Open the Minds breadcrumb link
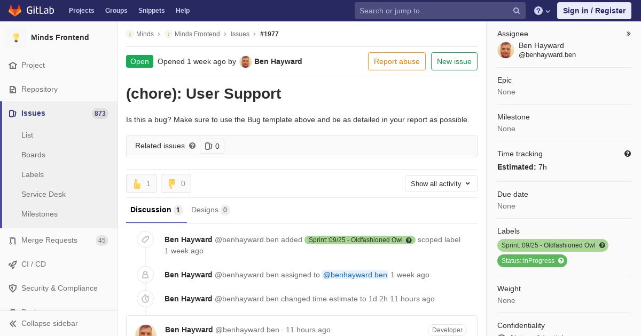 click(145, 34)
